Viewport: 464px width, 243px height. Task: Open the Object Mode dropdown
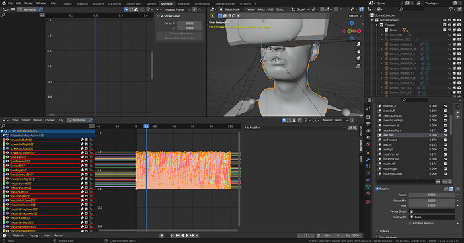[x=231, y=9]
